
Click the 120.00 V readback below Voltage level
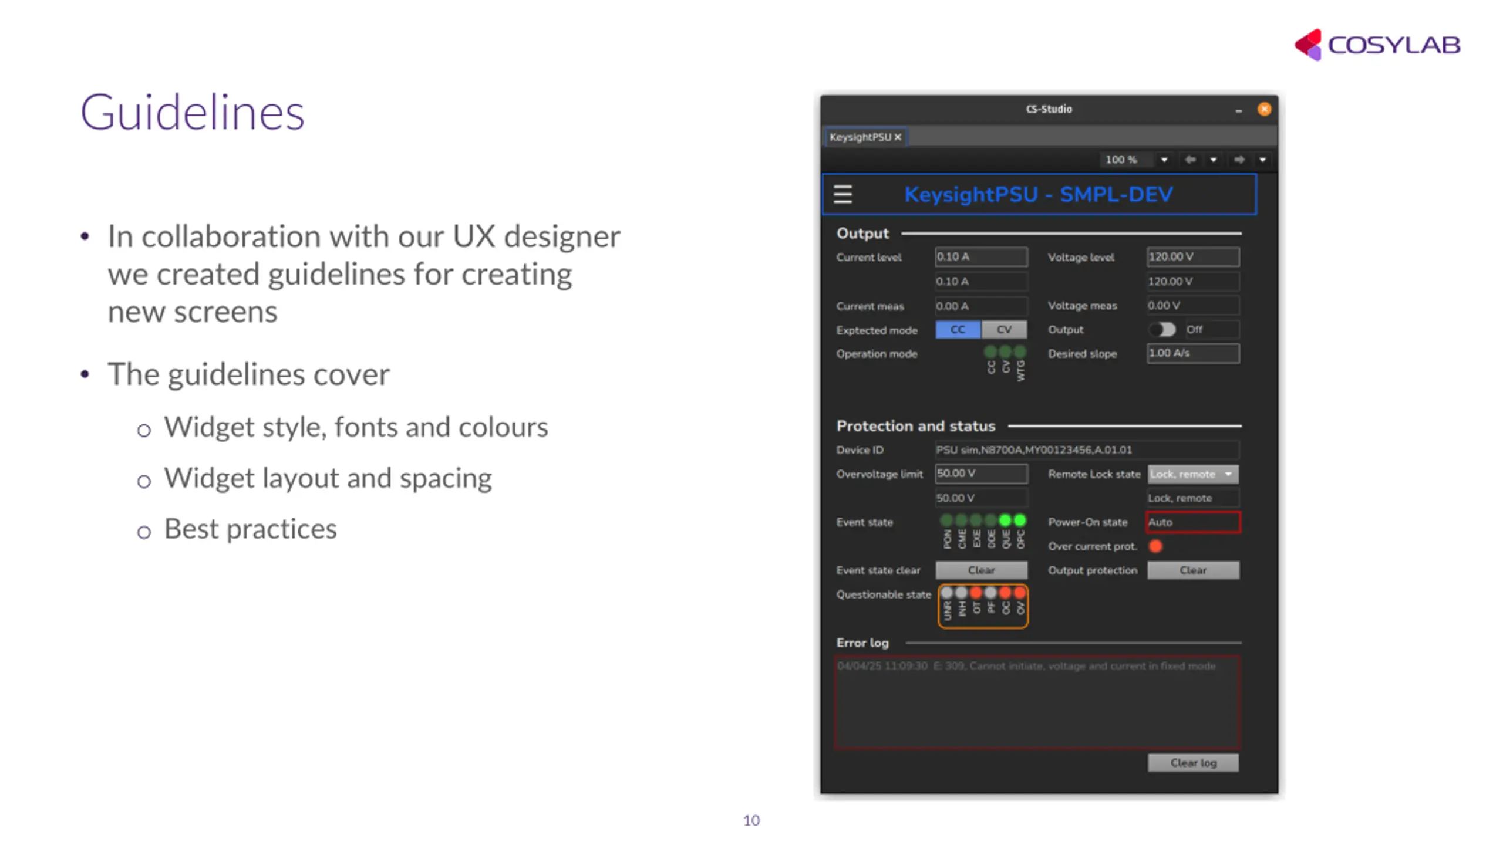1193,282
